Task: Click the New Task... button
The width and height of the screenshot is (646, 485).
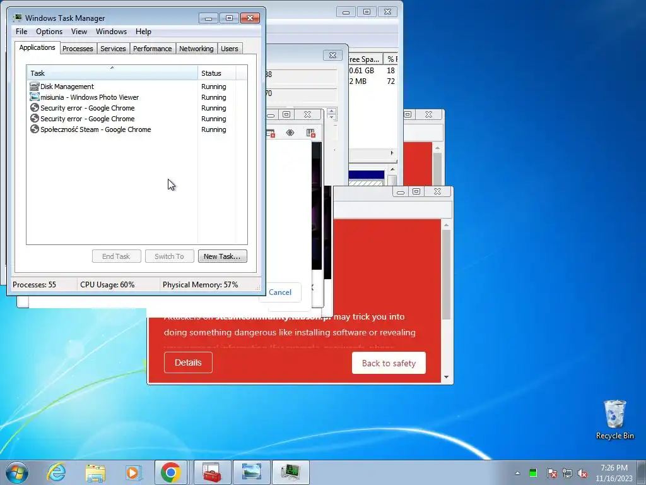Action: pyautogui.click(x=223, y=256)
